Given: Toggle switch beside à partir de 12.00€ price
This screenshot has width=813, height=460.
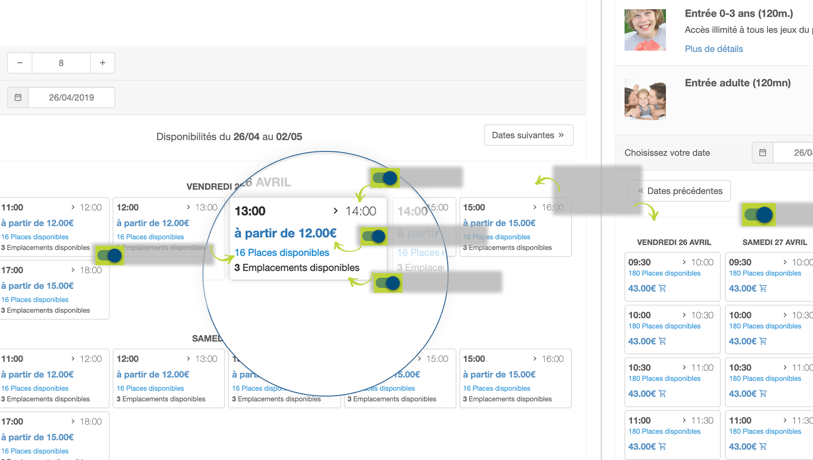Looking at the screenshot, I should (374, 237).
